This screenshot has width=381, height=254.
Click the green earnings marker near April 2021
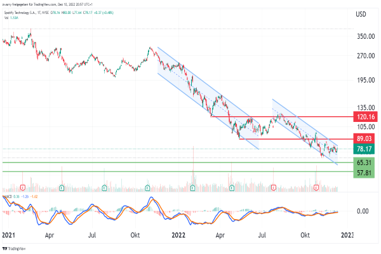(62, 188)
